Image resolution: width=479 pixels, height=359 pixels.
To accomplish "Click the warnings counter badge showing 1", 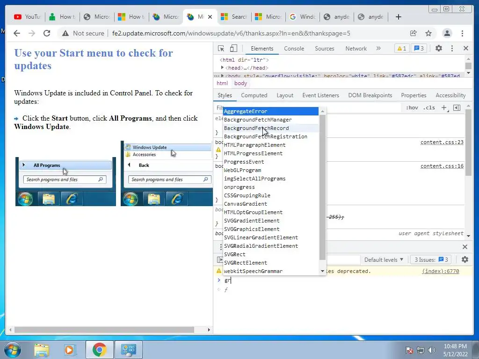I will [x=402, y=48].
